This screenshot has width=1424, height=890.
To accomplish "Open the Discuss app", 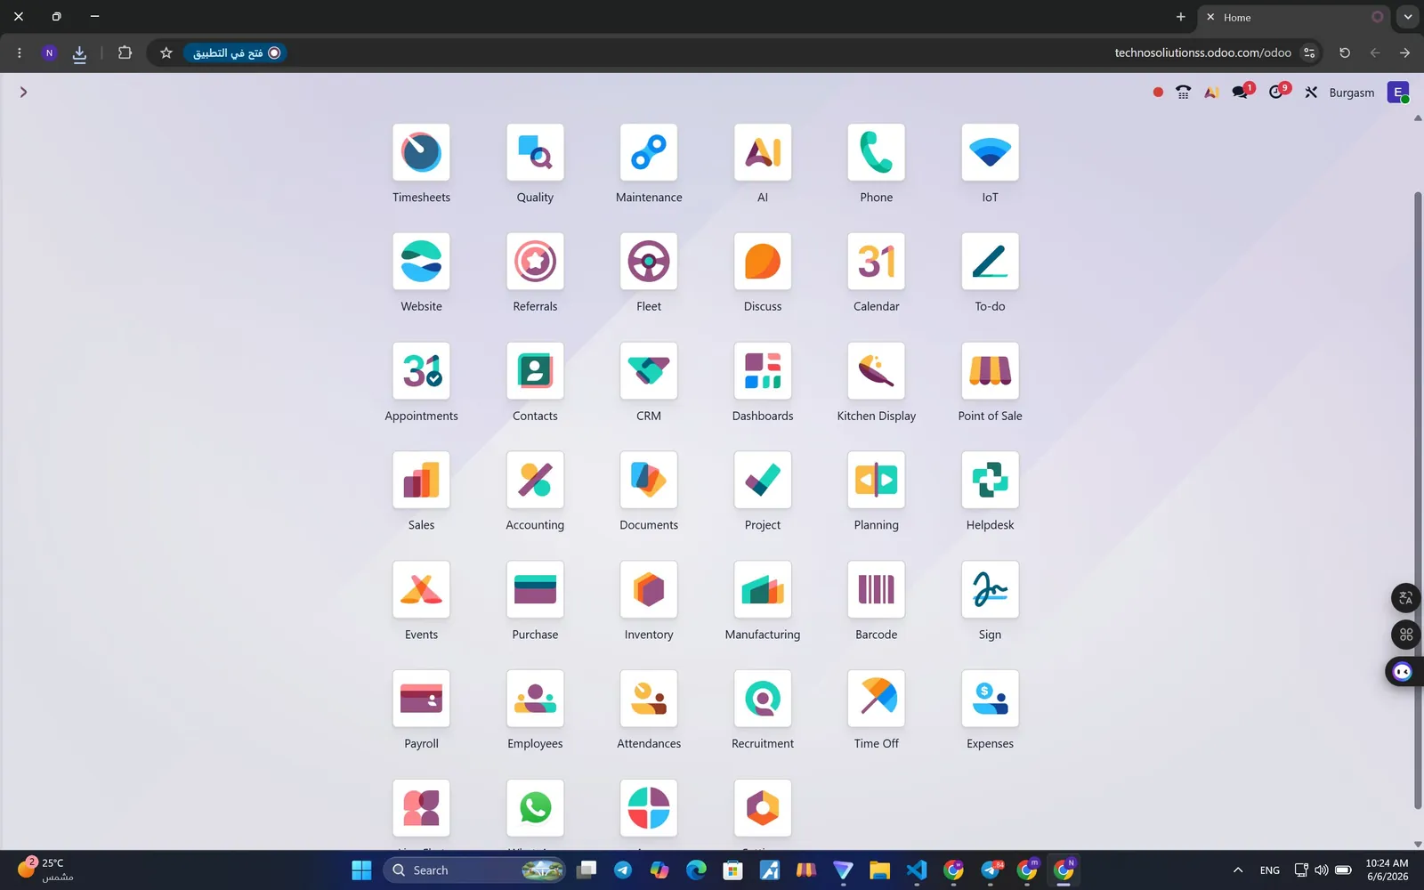I will coord(763,262).
